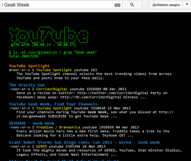Open YouTube Geek Week, Find Your Channels
This screenshot has height=161, width=191.
click(53, 104)
